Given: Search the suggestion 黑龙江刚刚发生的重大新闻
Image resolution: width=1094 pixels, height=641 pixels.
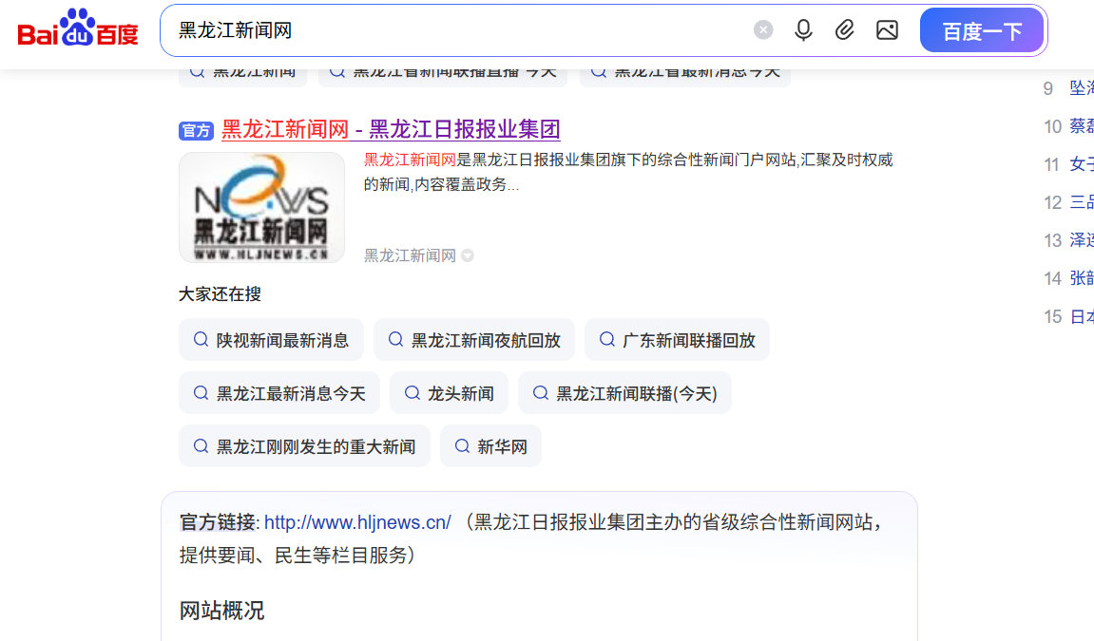Looking at the screenshot, I should tap(304, 446).
